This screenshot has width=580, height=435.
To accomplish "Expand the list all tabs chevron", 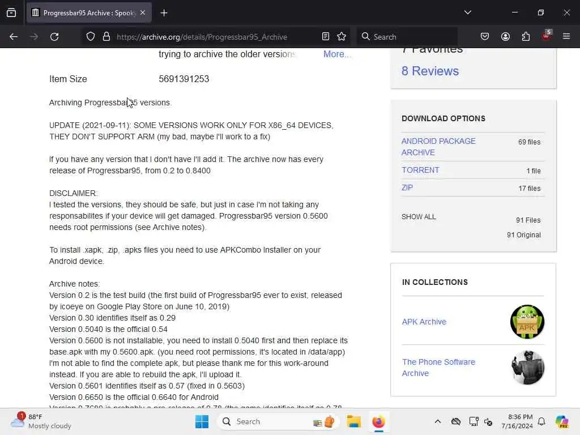I will tap(467, 12).
